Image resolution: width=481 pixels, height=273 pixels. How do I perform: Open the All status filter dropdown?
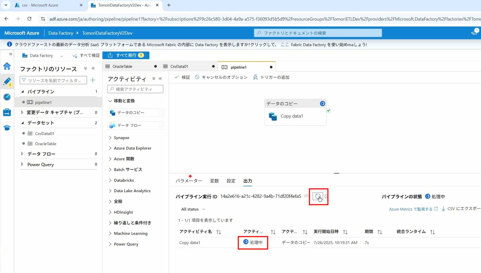[x=193, y=209]
